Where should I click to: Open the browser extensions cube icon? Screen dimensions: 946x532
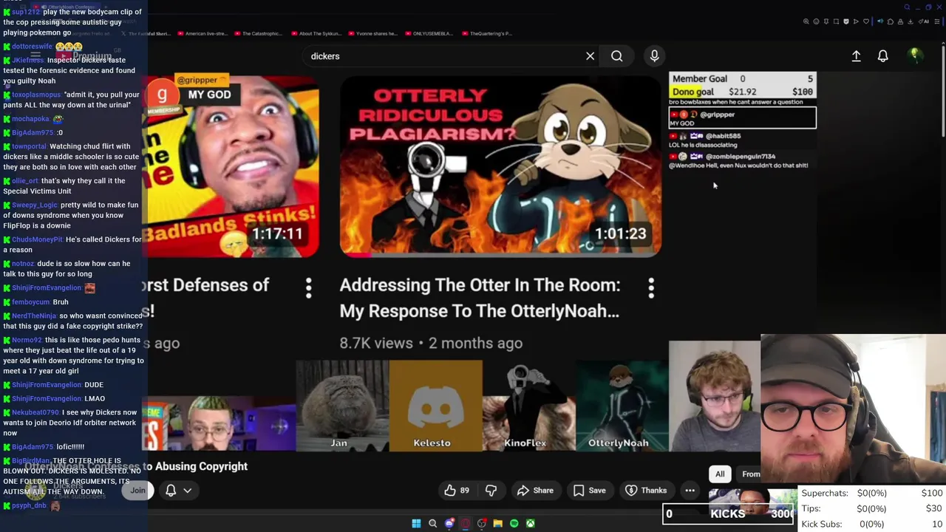point(891,21)
